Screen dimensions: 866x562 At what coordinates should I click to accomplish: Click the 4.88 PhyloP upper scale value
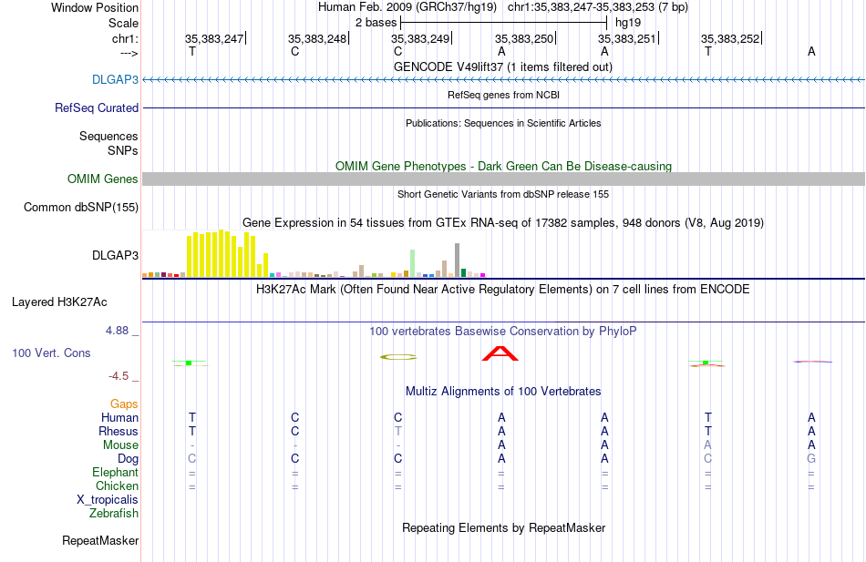[x=117, y=330]
